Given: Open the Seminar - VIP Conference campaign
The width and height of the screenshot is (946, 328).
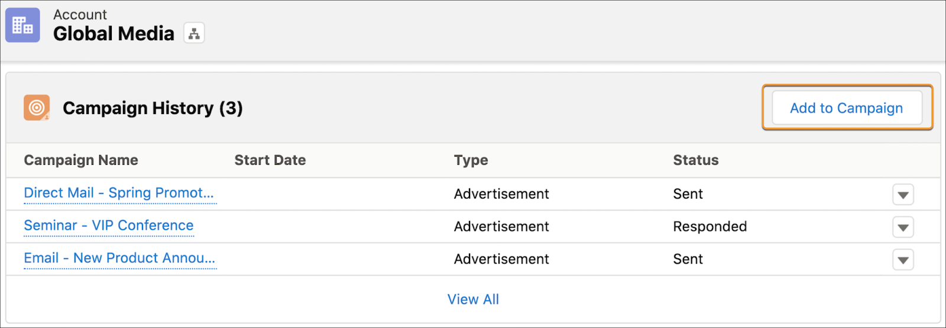Looking at the screenshot, I should click(109, 226).
